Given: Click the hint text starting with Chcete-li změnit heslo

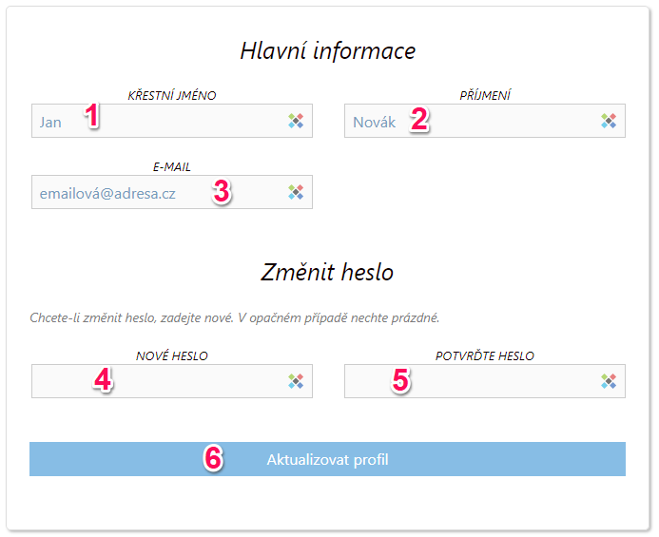Looking at the screenshot, I should [x=234, y=316].
